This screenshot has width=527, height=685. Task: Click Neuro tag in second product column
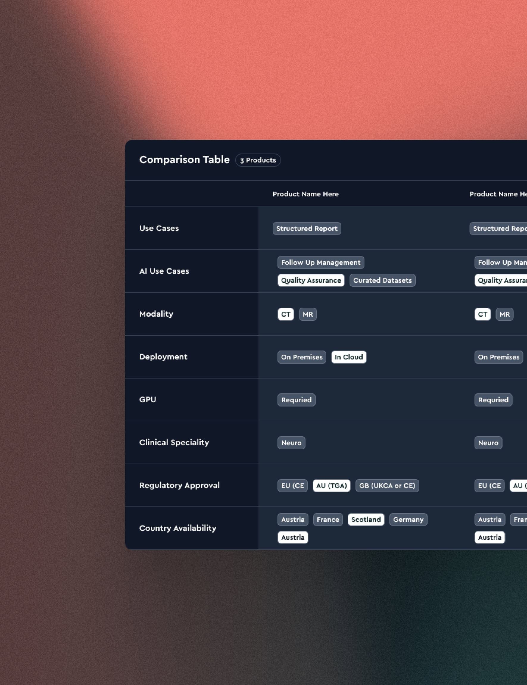[x=488, y=443]
